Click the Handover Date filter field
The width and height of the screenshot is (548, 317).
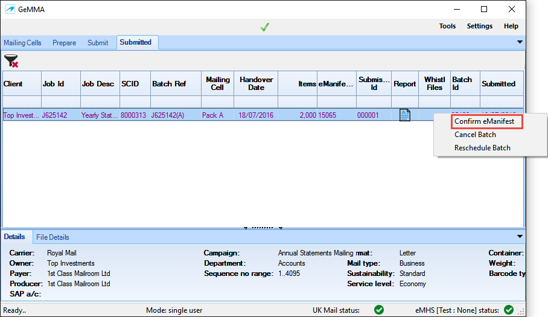pyautogui.click(x=256, y=101)
